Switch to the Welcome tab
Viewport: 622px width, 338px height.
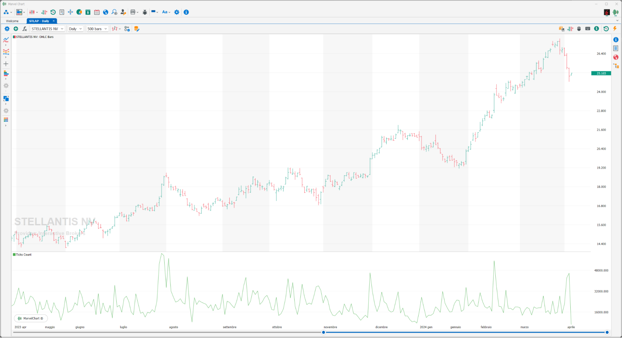[x=12, y=21]
